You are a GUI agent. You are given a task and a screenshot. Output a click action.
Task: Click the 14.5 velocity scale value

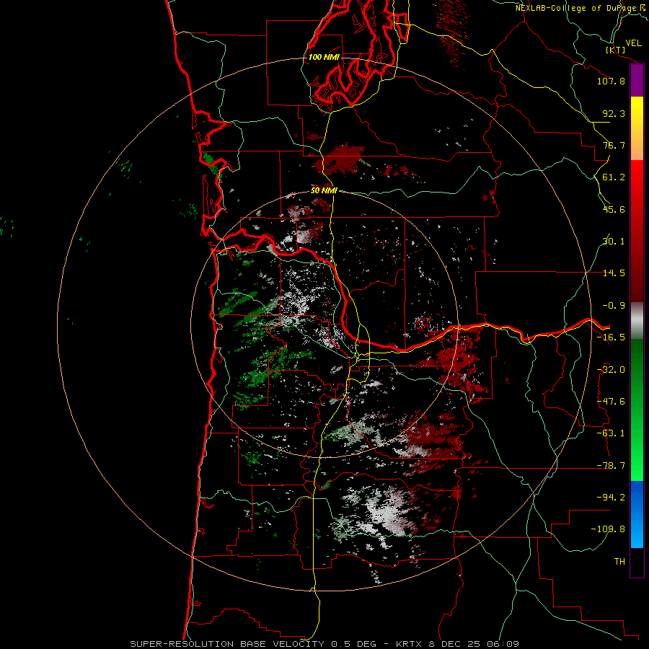coord(614,273)
